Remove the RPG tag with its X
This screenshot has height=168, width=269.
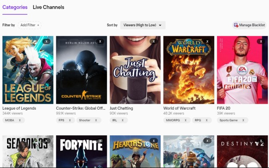pyautogui.click(x=206, y=120)
